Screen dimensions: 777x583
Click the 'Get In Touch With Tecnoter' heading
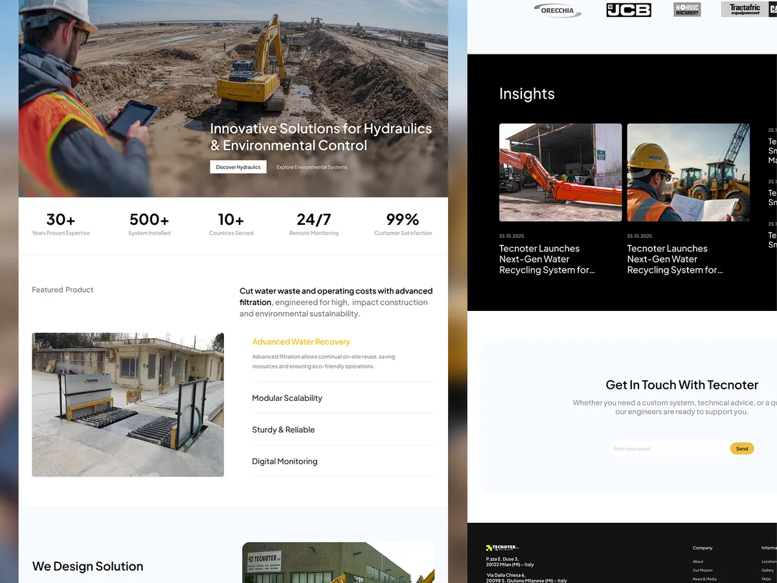682,385
